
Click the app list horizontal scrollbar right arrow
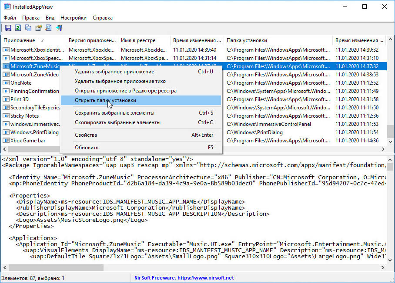[383, 149]
